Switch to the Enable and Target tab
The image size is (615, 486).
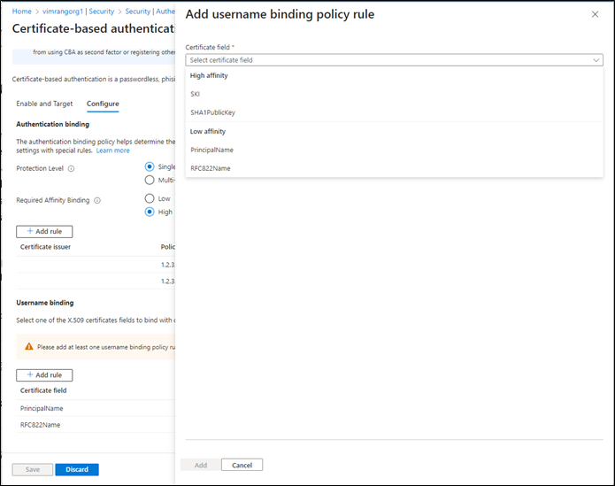[44, 104]
